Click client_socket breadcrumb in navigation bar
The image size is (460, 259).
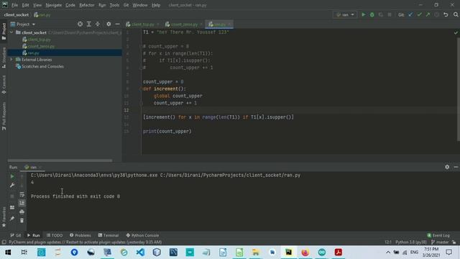(x=17, y=14)
